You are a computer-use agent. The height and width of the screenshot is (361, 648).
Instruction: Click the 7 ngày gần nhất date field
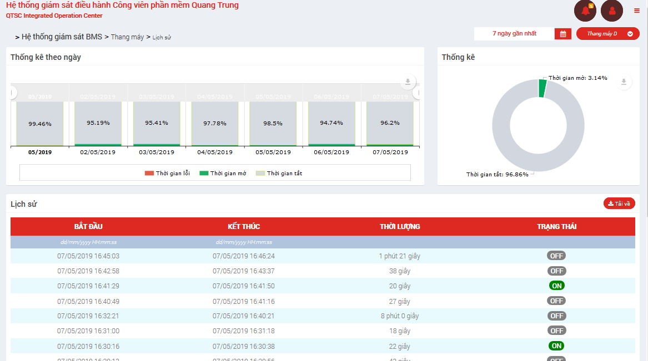click(x=514, y=34)
